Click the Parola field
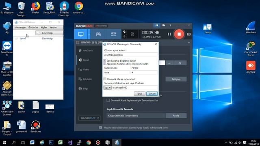This screenshot has height=146, width=260. coord(144,72)
